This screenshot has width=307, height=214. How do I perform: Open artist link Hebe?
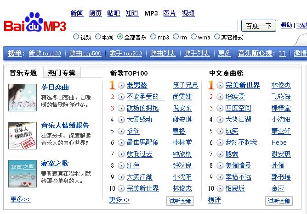279,143
